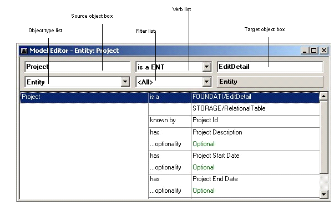Close the Model Editor window

tap(324, 51)
